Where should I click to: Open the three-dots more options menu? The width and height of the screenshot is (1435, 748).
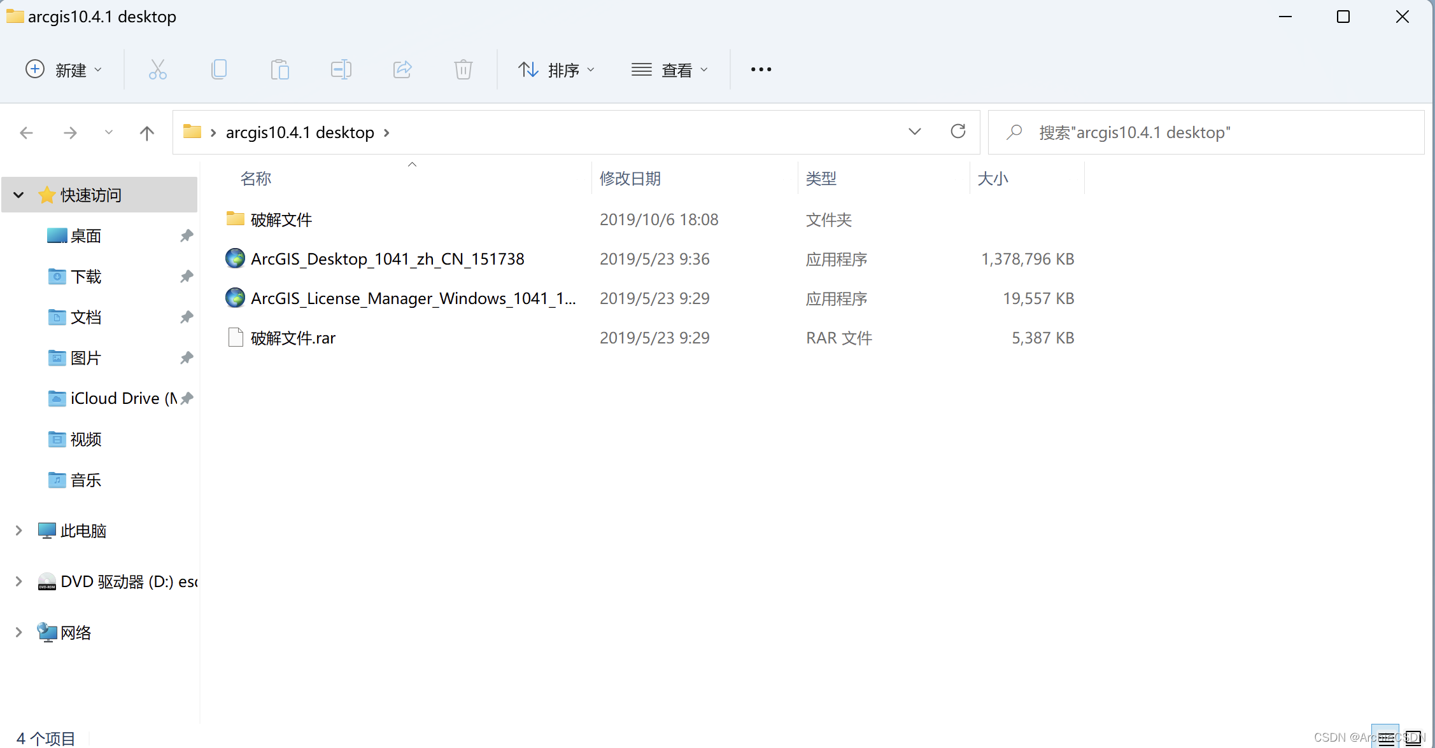tap(761, 69)
